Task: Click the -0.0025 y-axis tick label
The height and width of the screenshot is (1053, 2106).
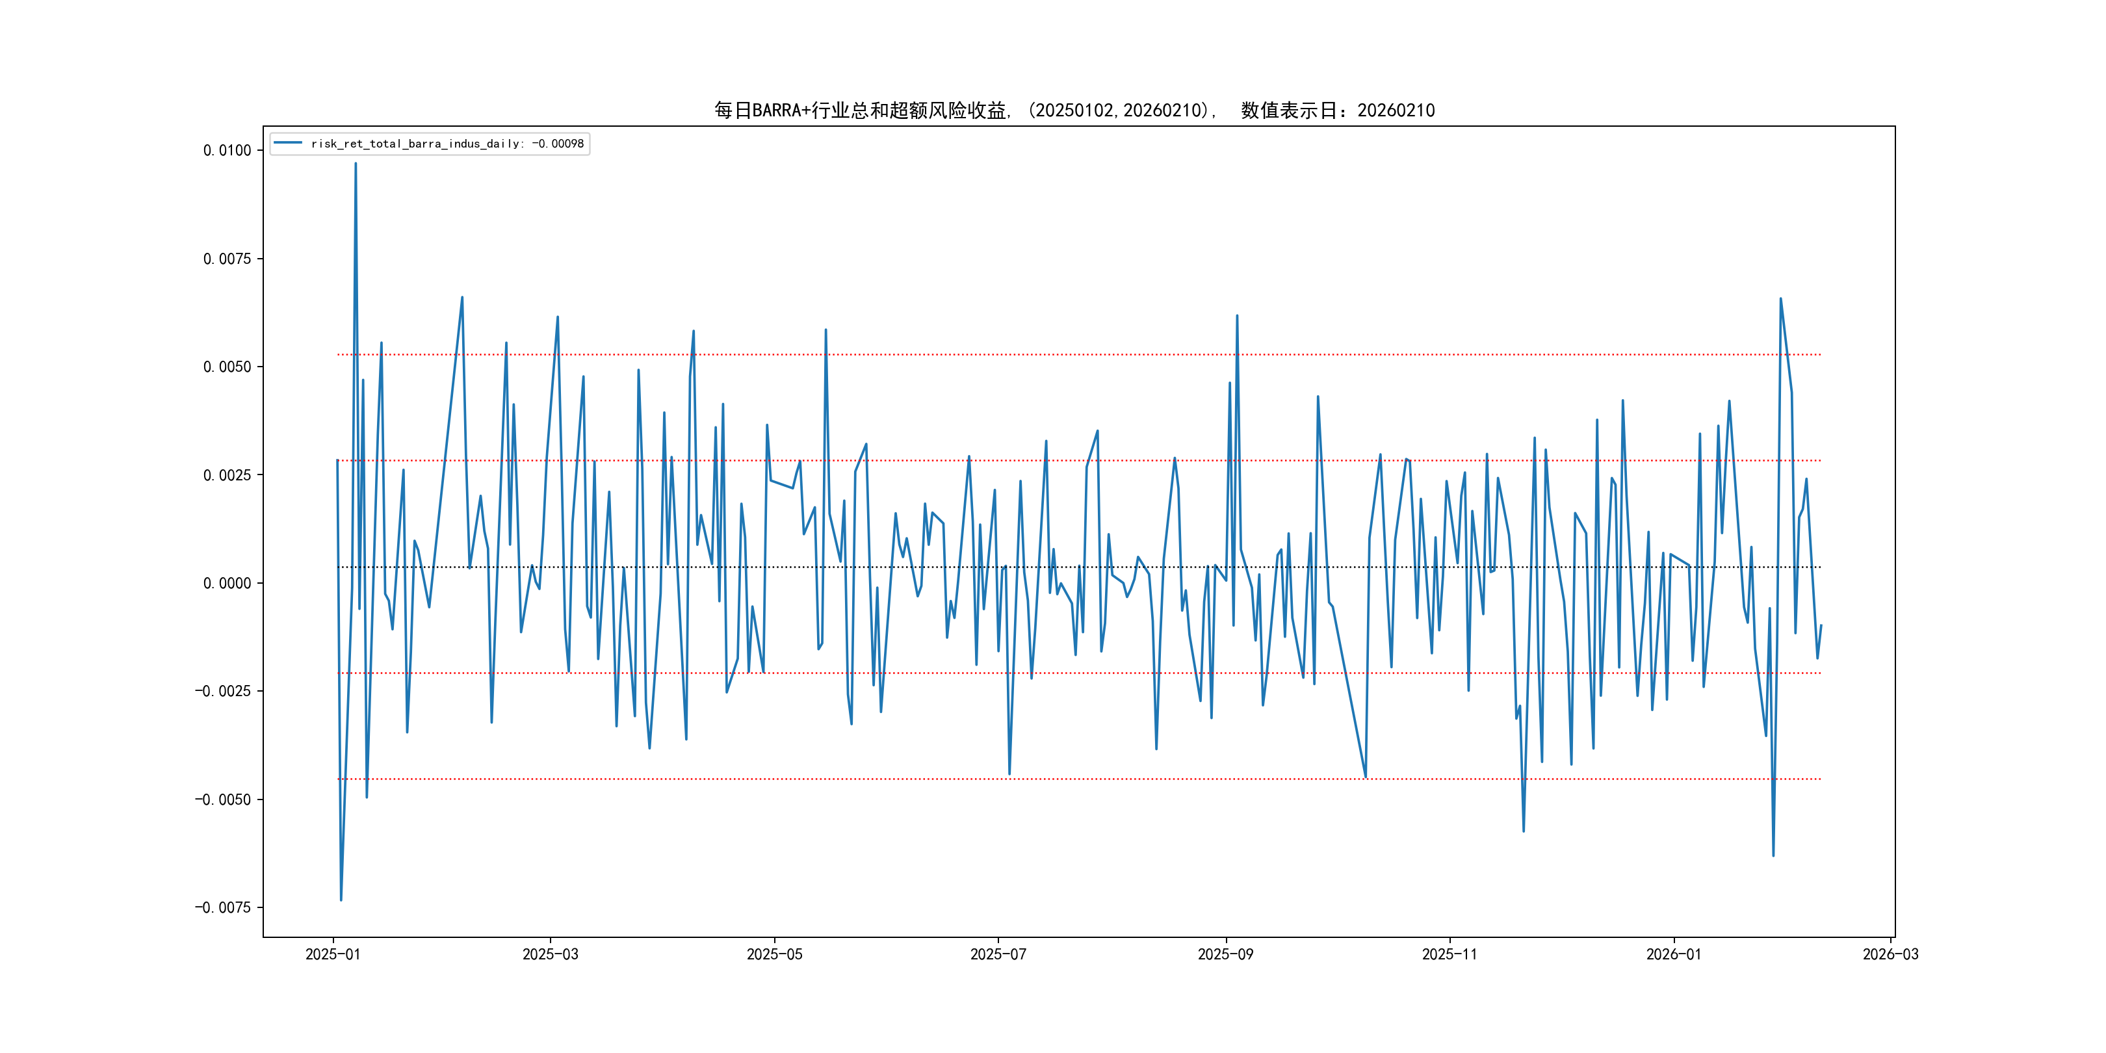Action: click(x=222, y=691)
